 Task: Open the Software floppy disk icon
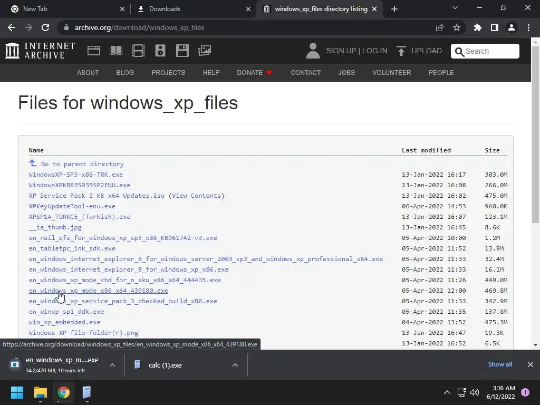click(182, 51)
